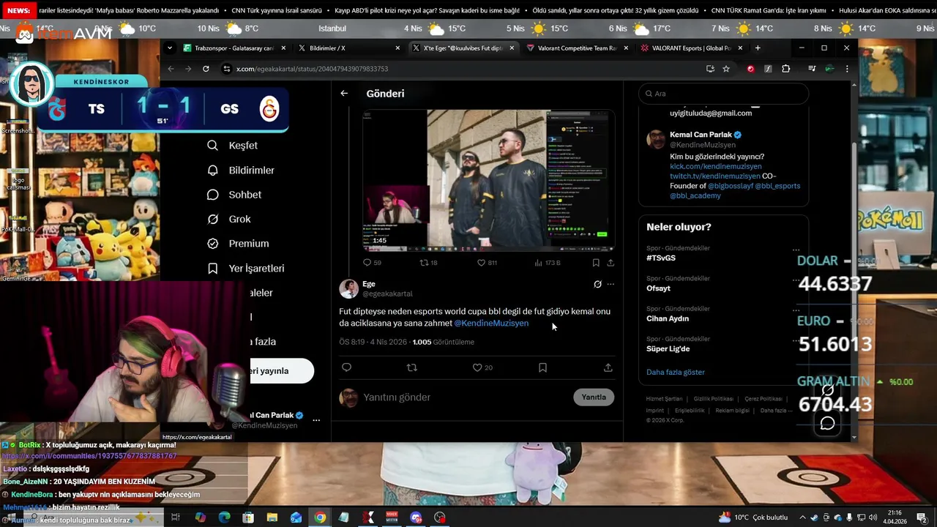Screen dimensions: 937x527
Task: Go back with the Gönderi back arrow
Action: click(x=344, y=94)
